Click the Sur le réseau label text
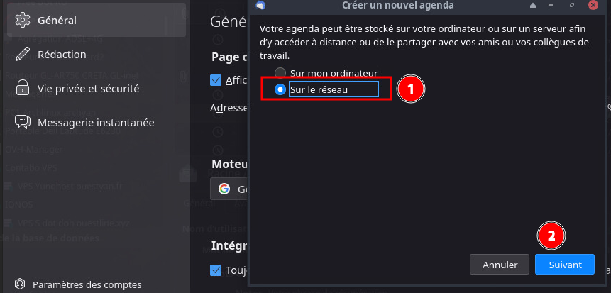This screenshot has width=611, height=293. [319, 89]
